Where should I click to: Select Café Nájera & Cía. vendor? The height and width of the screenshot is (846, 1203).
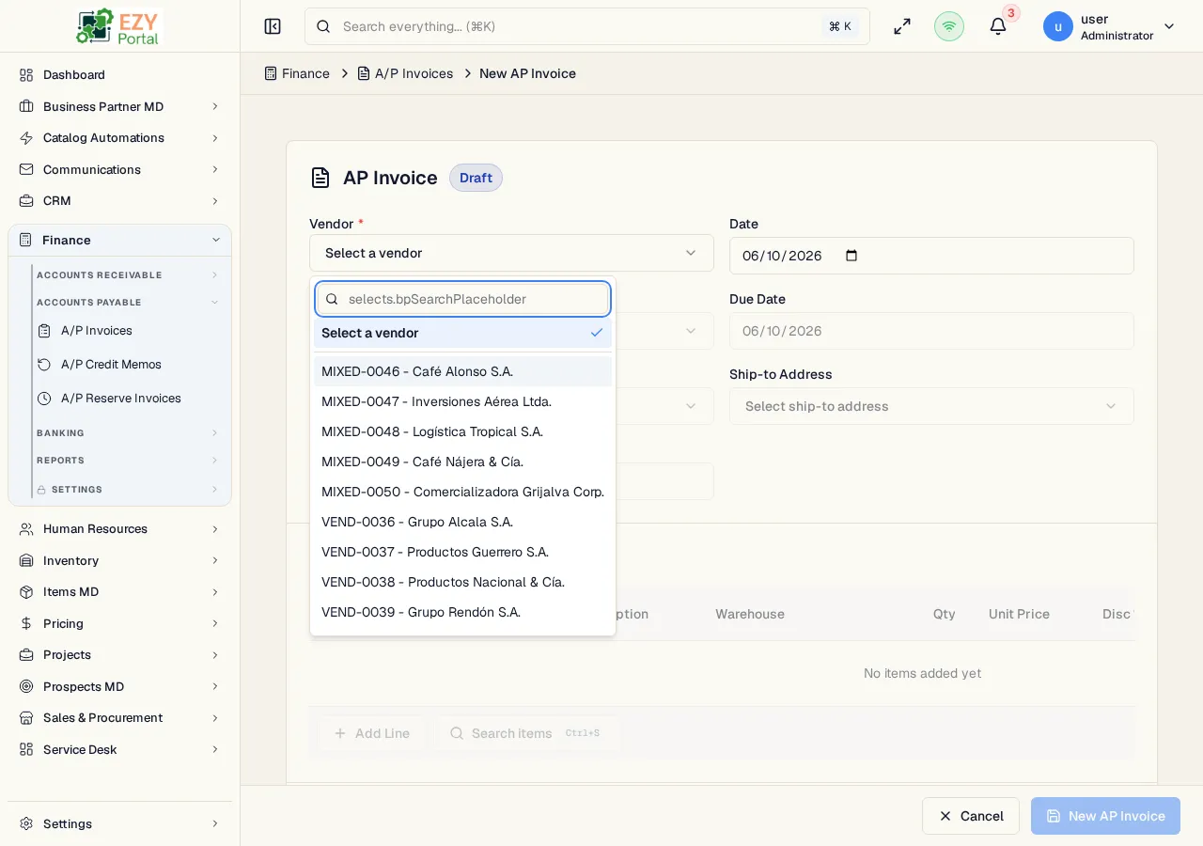click(x=462, y=462)
